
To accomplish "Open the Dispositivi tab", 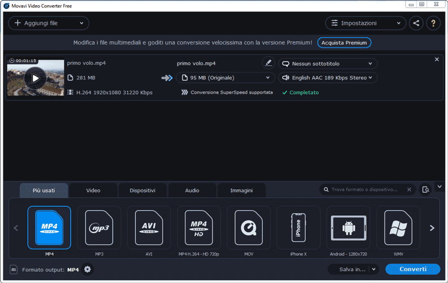I will coord(142,191).
